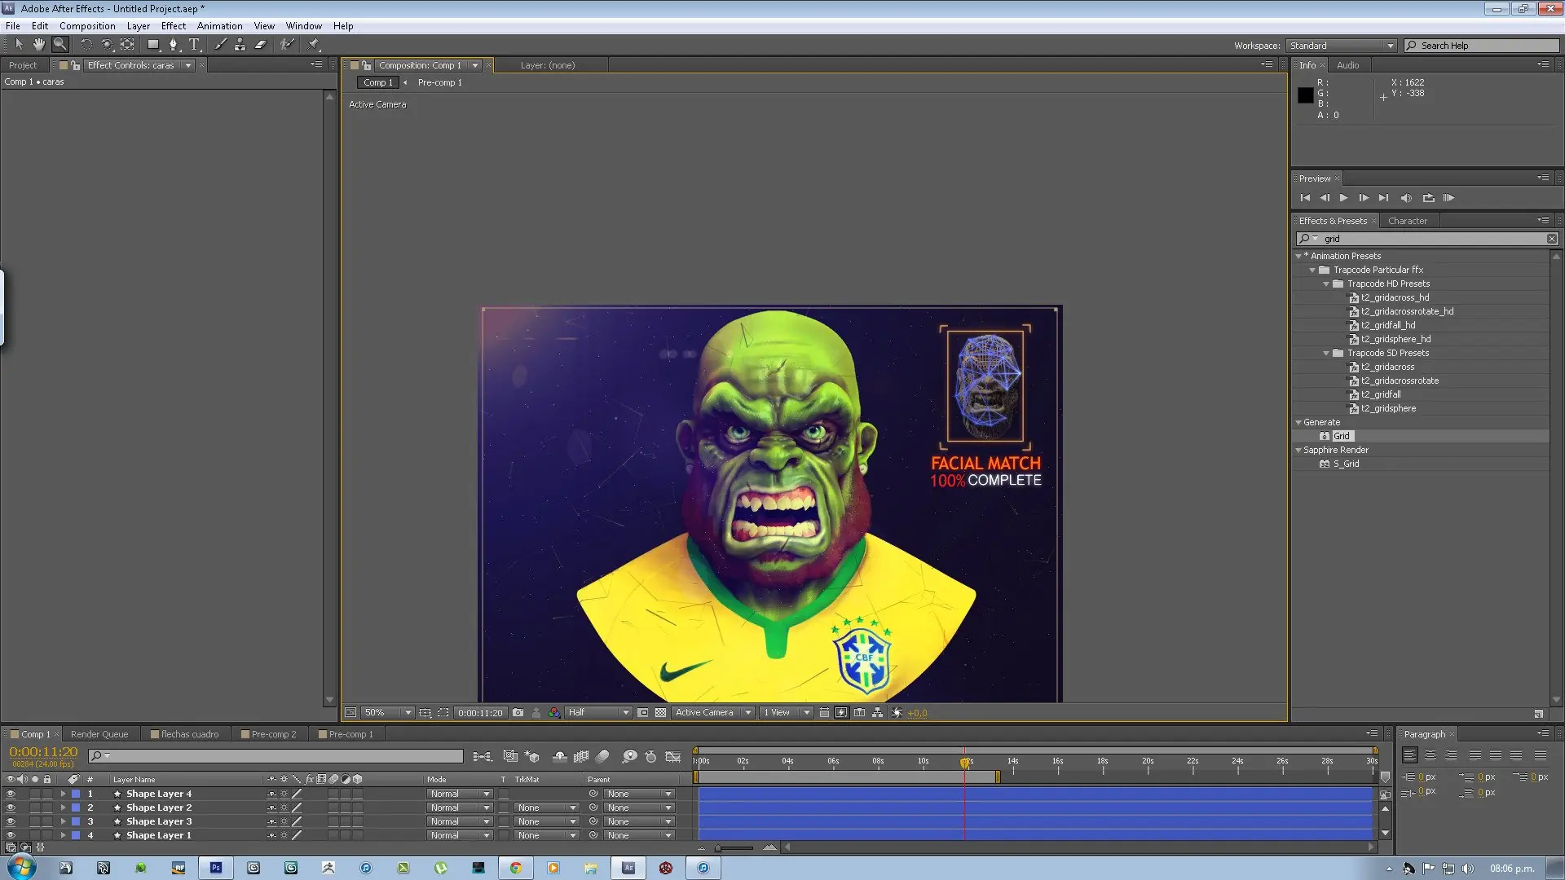Click the blue label swatch of Shape Layer 4
Image resolution: width=1565 pixels, height=880 pixels.
coord(76,794)
